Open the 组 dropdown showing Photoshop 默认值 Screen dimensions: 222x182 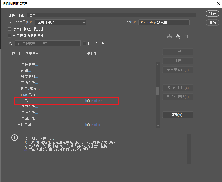(164, 22)
